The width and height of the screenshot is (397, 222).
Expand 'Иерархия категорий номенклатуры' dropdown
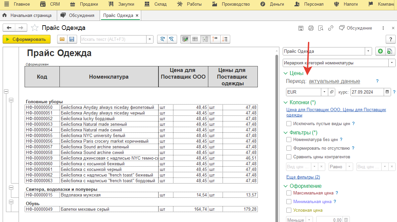(392, 63)
